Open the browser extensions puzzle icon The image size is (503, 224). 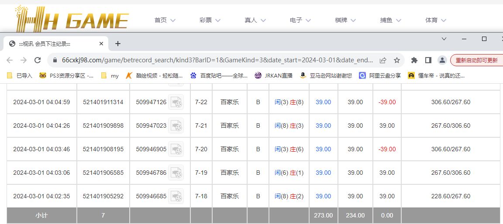coord(414,60)
